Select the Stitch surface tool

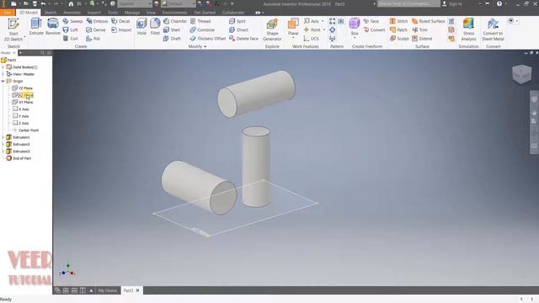click(x=398, y=21)
